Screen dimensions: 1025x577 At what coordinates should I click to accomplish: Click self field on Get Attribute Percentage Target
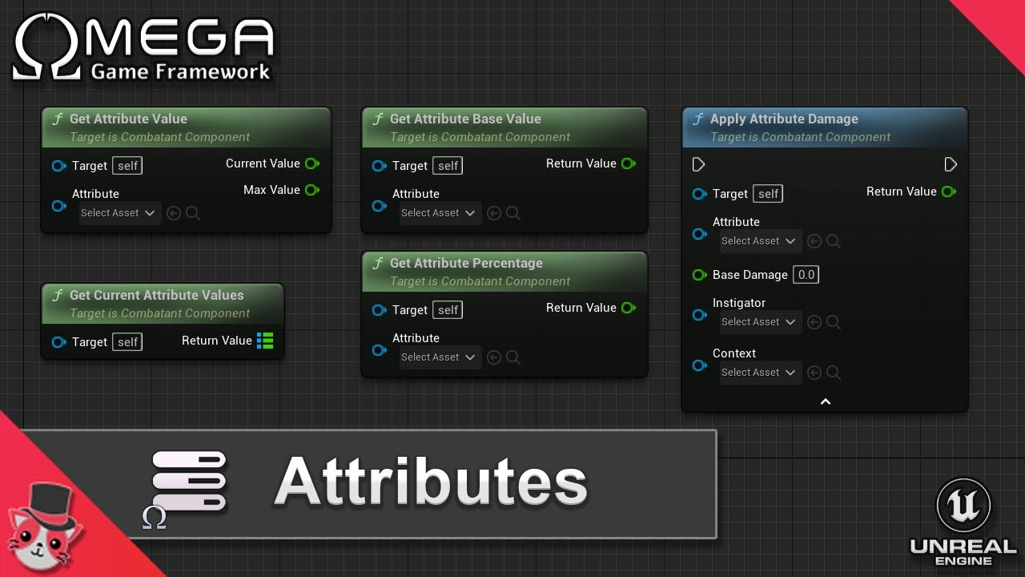[448, 310]
